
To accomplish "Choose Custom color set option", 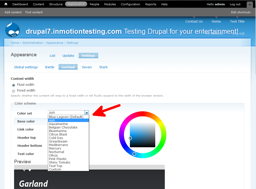I will (x=68, y=169).
